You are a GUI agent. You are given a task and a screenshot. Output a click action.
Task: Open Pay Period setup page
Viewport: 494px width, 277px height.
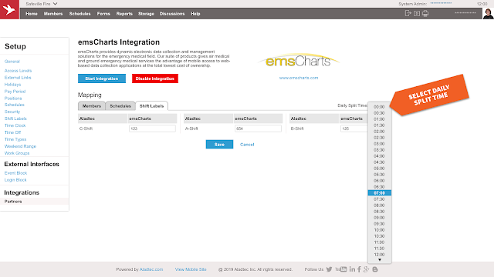point(15,92)
